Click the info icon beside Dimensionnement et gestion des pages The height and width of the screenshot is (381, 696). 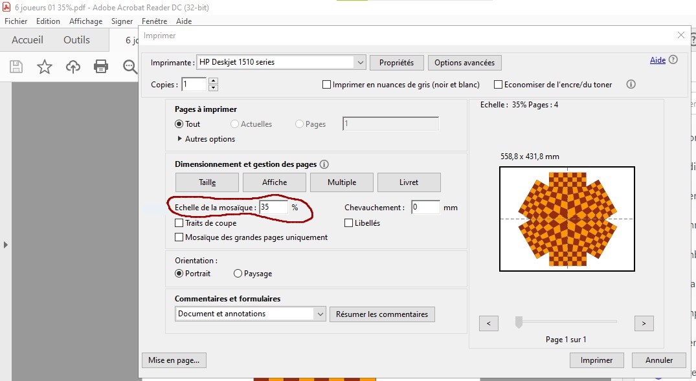coord(324,164)
